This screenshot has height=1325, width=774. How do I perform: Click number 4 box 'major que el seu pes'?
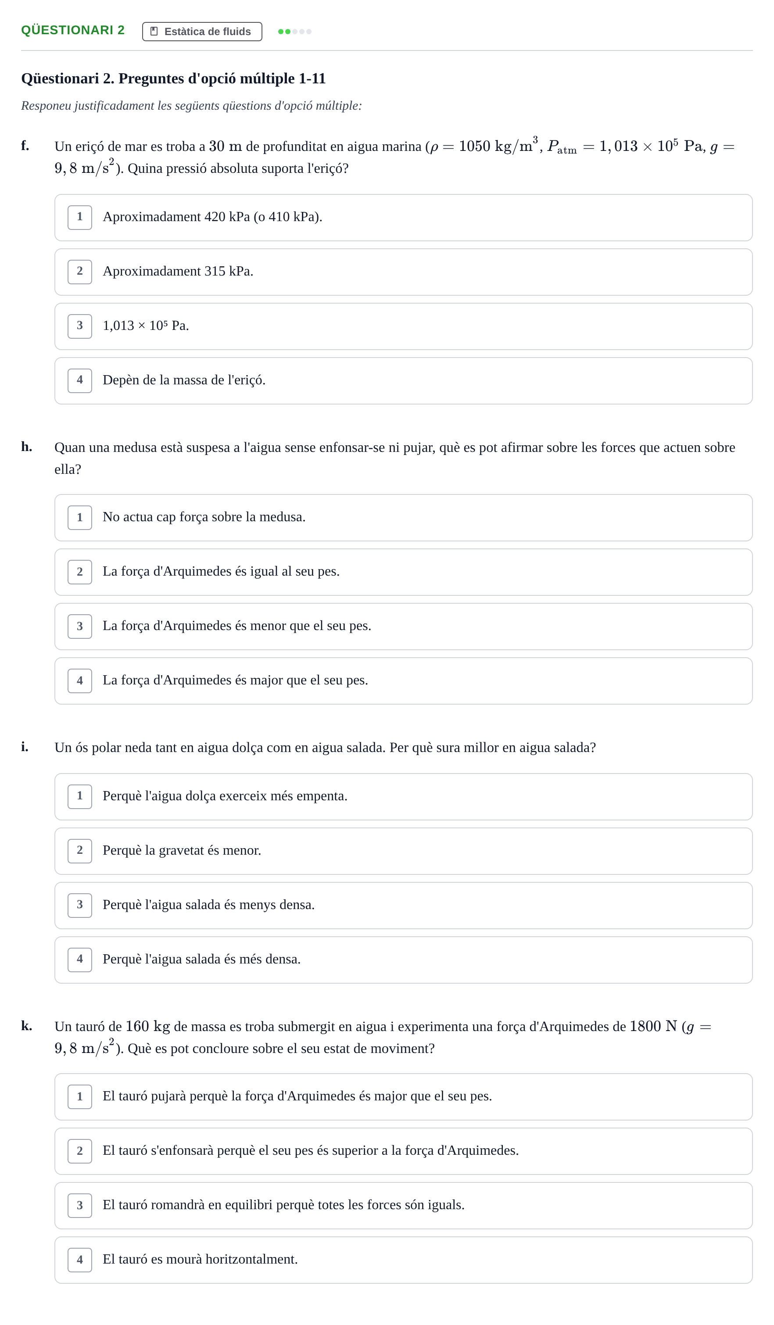pos(80,681)
